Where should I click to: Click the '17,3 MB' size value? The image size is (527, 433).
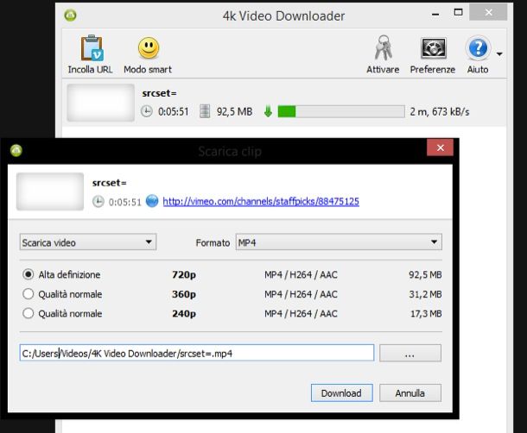pyautogui.click(x=426, y=313)
